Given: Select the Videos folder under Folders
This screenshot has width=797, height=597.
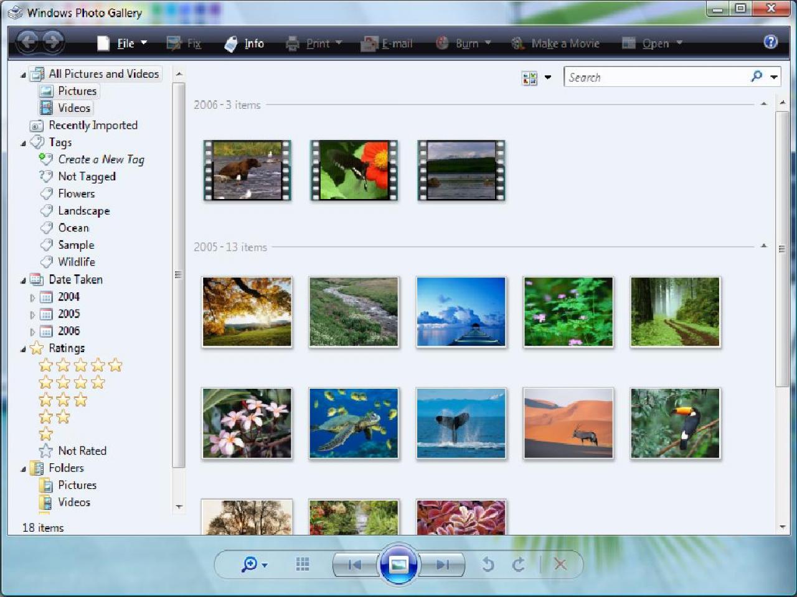Looking at the screenshot, I should tap(65, 502).
